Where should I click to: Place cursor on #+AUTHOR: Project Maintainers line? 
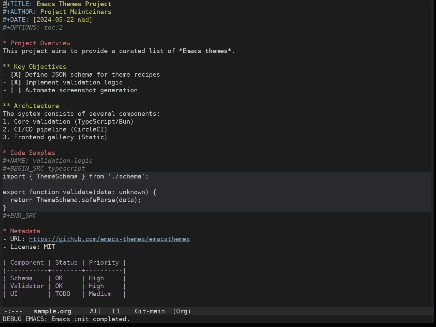(x=57, y=12)
